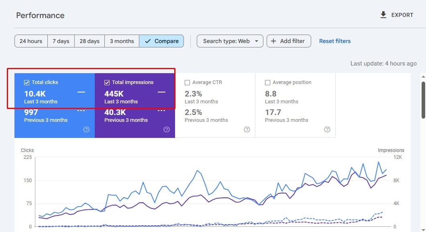Tick the Average position checkbox
The width and height of the screenshot is (426, 232).
coord(268,82)
